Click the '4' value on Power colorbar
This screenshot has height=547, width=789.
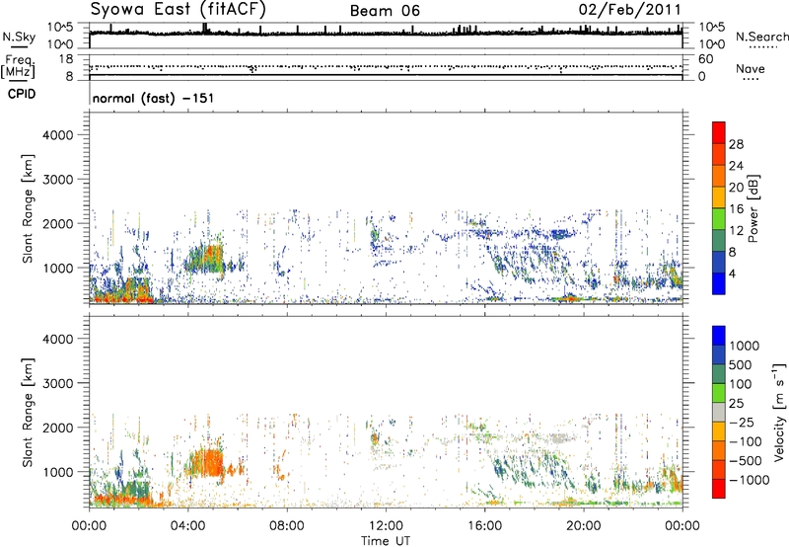732,273
